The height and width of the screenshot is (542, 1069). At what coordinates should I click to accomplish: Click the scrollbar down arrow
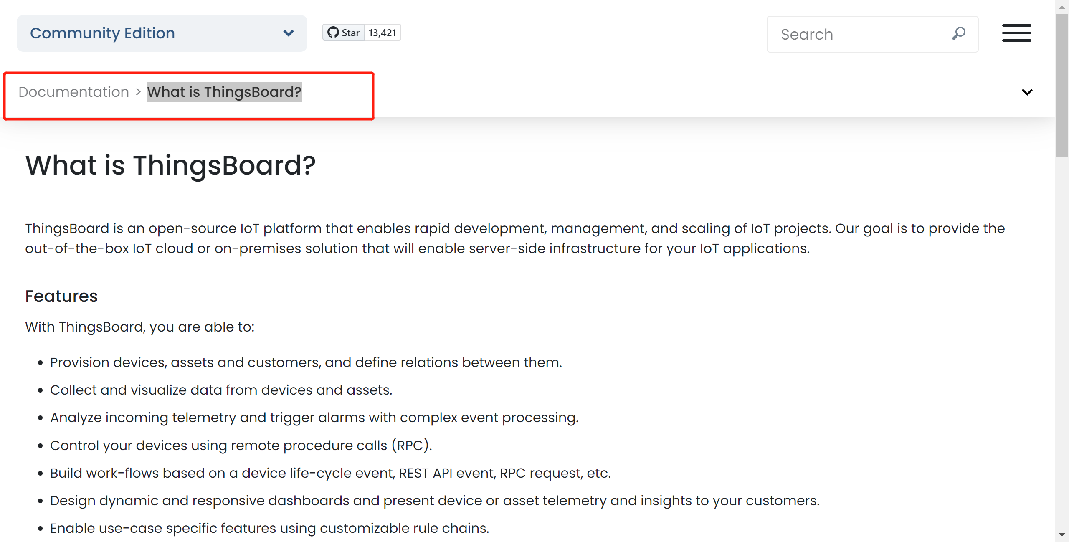pyautogui.click(x=1061, y=534)
